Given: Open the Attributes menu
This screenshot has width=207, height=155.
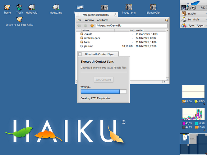Looking at the screenshot, I should click(x=103, y=20).
